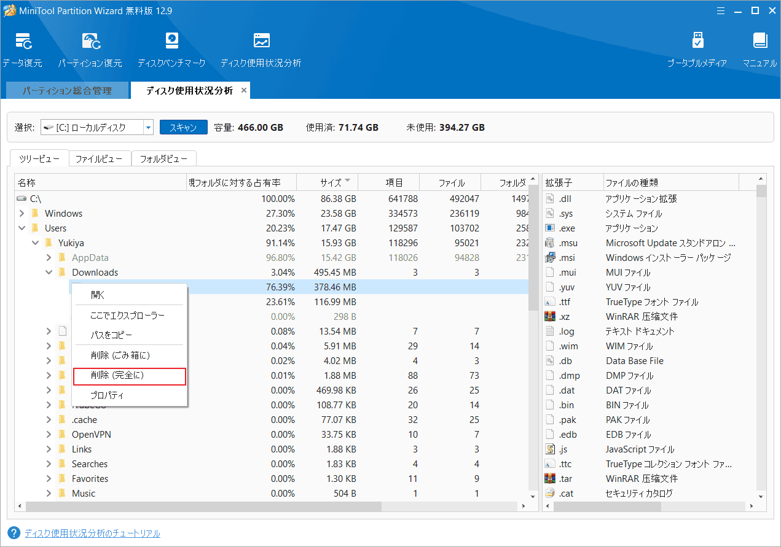781x547 pixels.
Task: Switch to the フォルダビュー tab
Action: [163, 159]
